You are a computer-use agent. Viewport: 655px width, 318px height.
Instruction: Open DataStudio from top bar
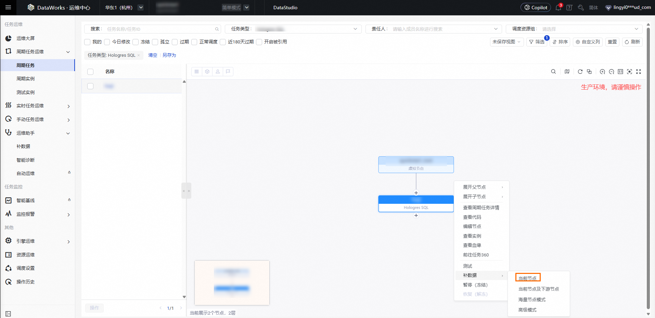click(x=285, y=8)
